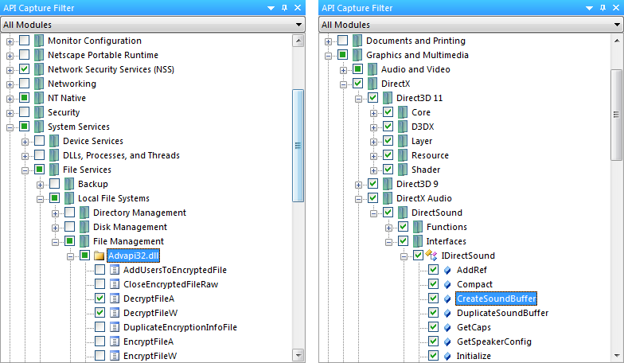This screenshot has width=624, height=363.
Task: Click the NT Native module icon
Action: coord(38,98)
